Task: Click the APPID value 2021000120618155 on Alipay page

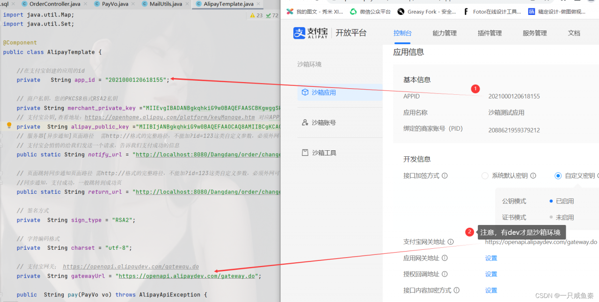Action: point(514,96)
